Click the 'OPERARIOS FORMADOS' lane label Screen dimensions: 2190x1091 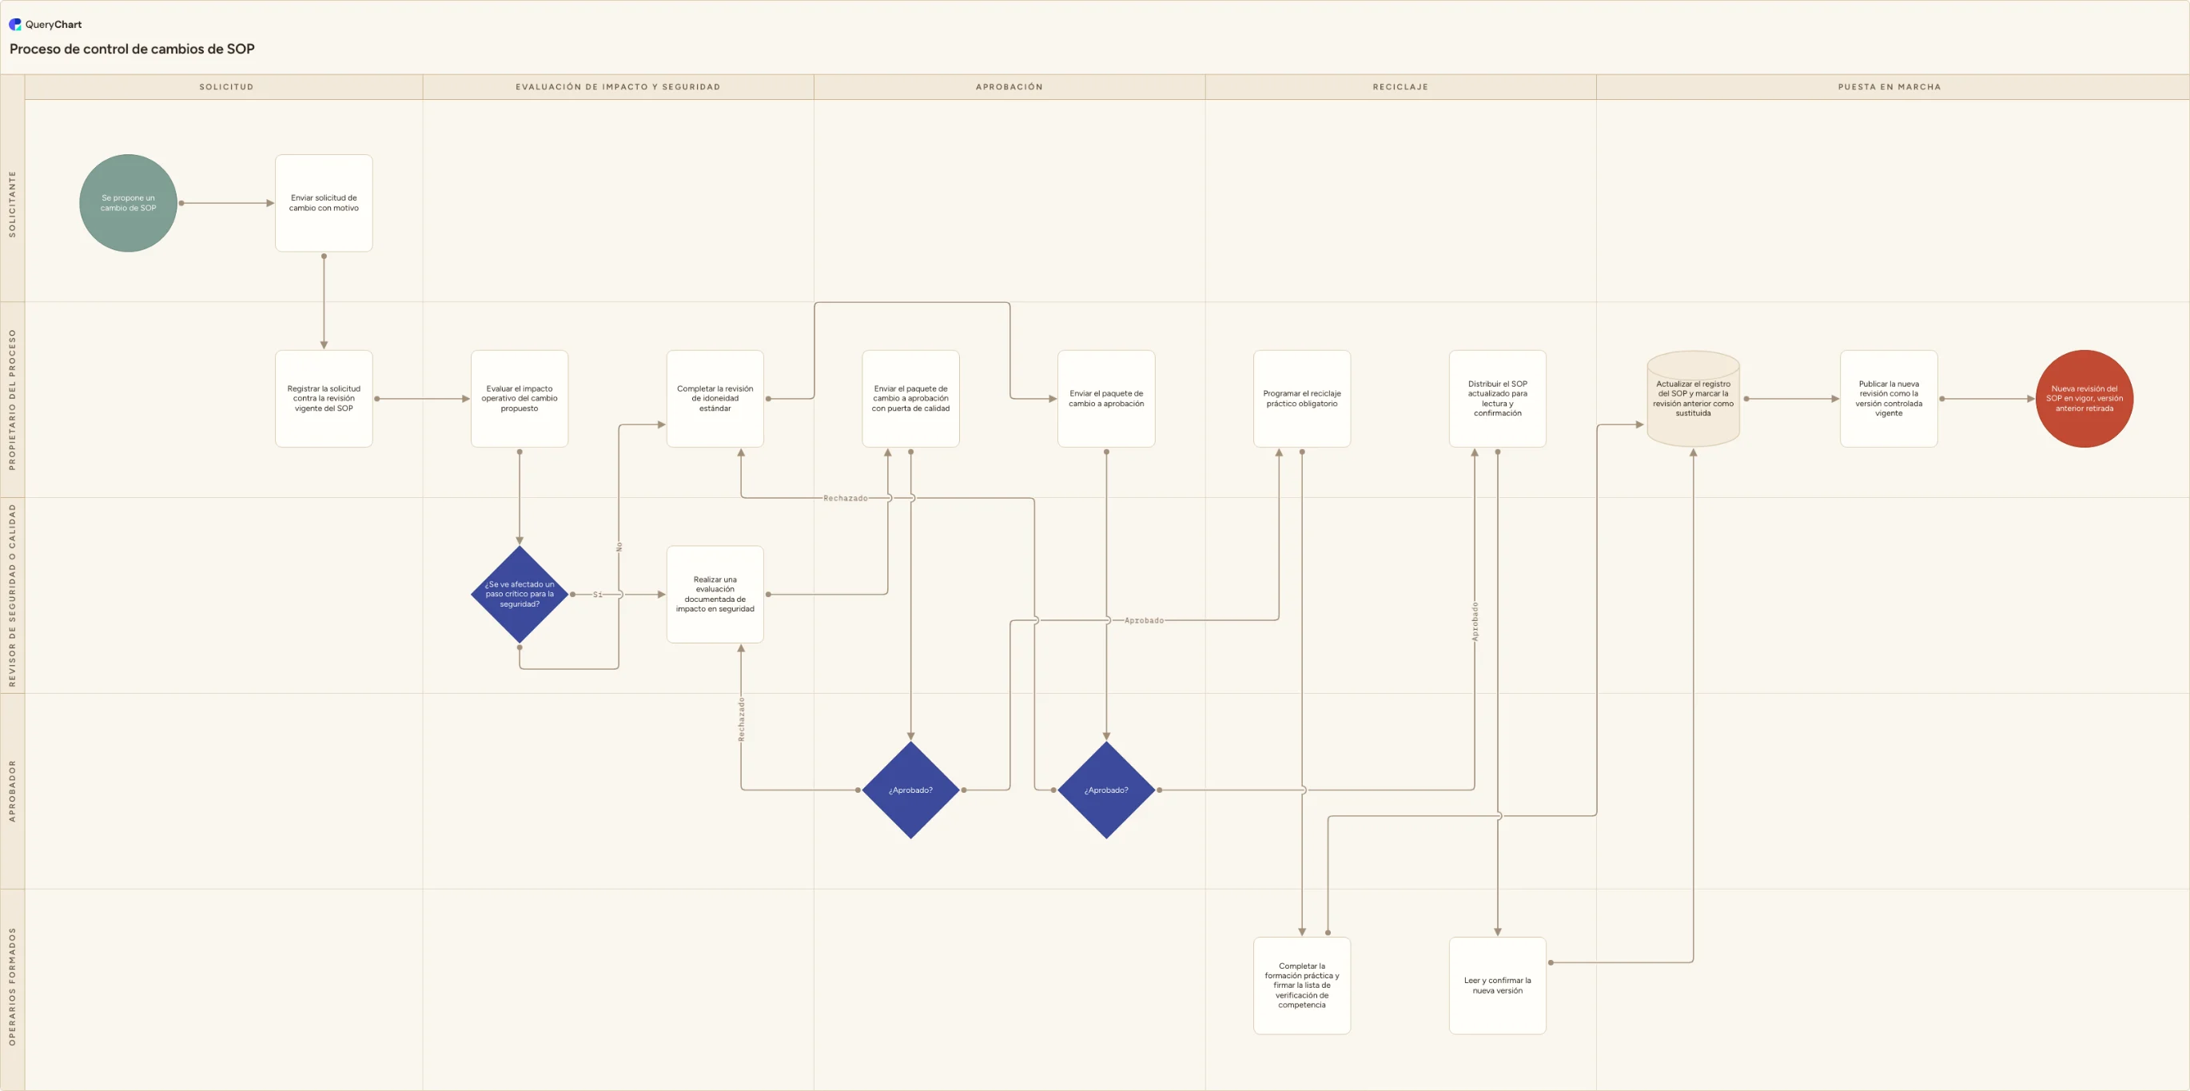point(12,986)
